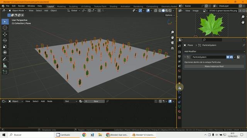Click the viewport zoom magnifier icon

coord(173,32)
